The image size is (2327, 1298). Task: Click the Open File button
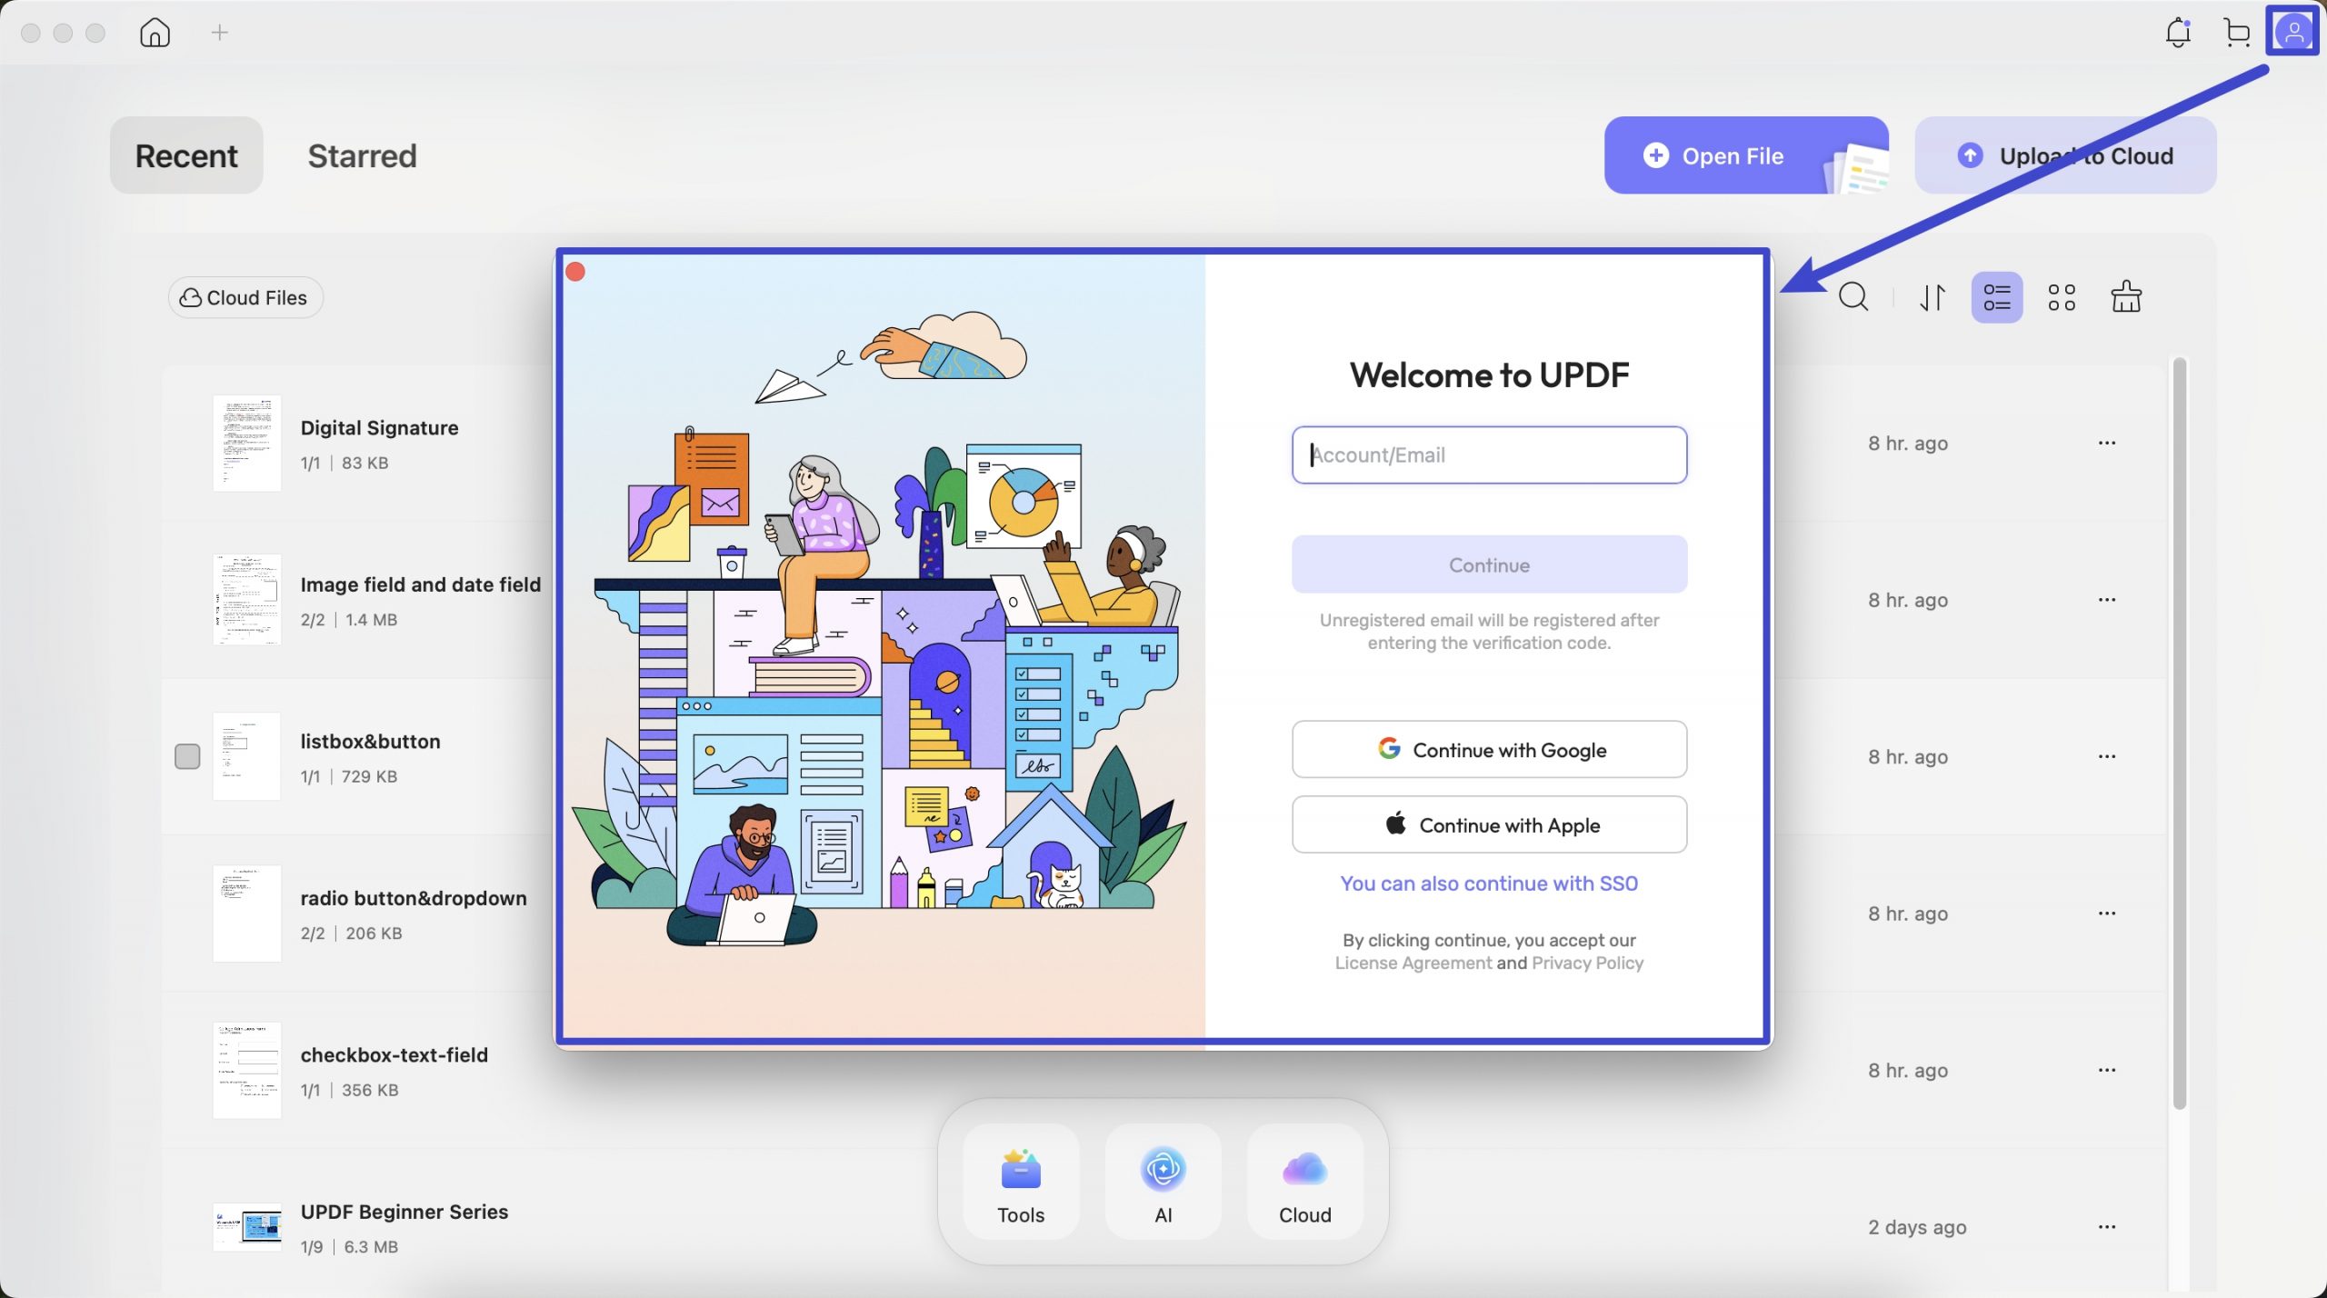1746,155
